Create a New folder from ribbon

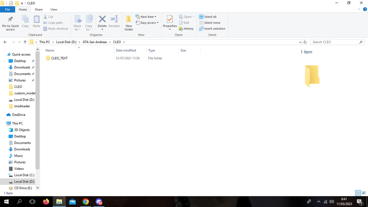(x=129, y=23)
